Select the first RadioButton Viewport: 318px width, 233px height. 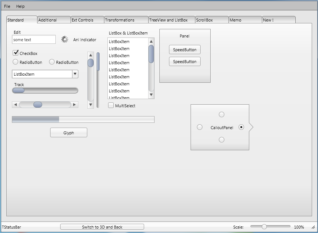(x=15, y=62)
